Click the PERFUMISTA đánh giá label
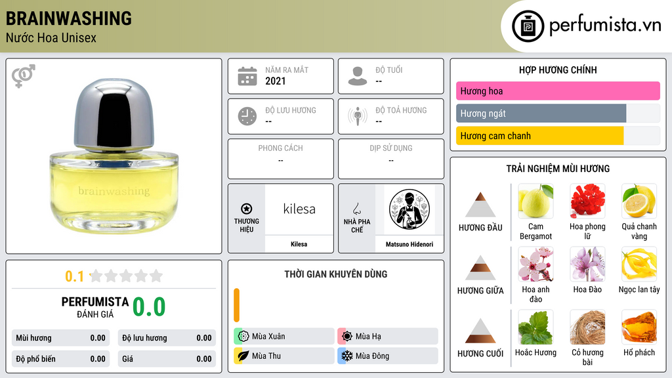This screenshot has height=378, width=672. 95,307
